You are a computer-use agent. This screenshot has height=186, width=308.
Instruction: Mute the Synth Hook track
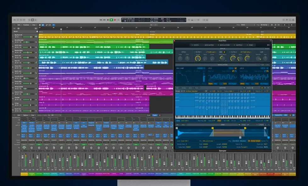click(16, 47)
